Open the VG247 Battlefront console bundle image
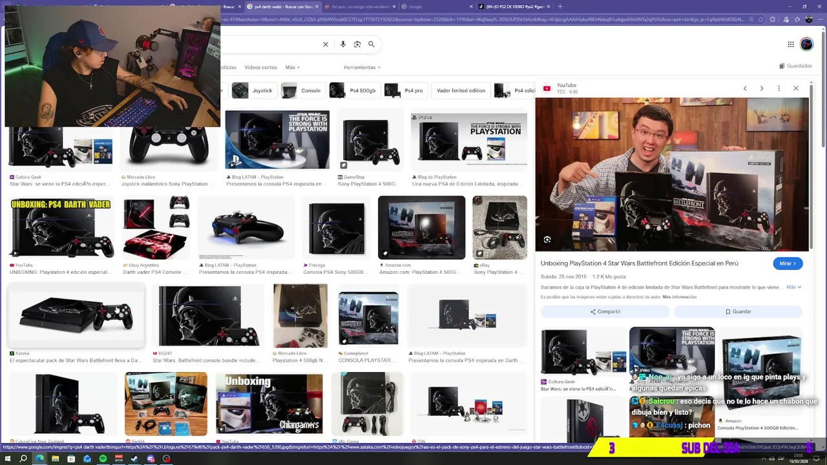The width and height of the screenshot is (827, 465). (208, 316)
